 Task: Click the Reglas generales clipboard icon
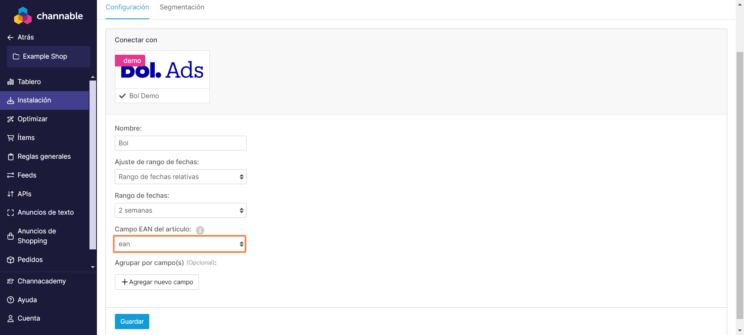[x=11, y=157]
